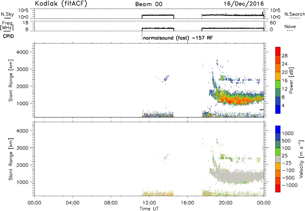This screenshot has width=305, height=211.
Task: Click "4000" on the power panel axis
Action: coord(22,52)
